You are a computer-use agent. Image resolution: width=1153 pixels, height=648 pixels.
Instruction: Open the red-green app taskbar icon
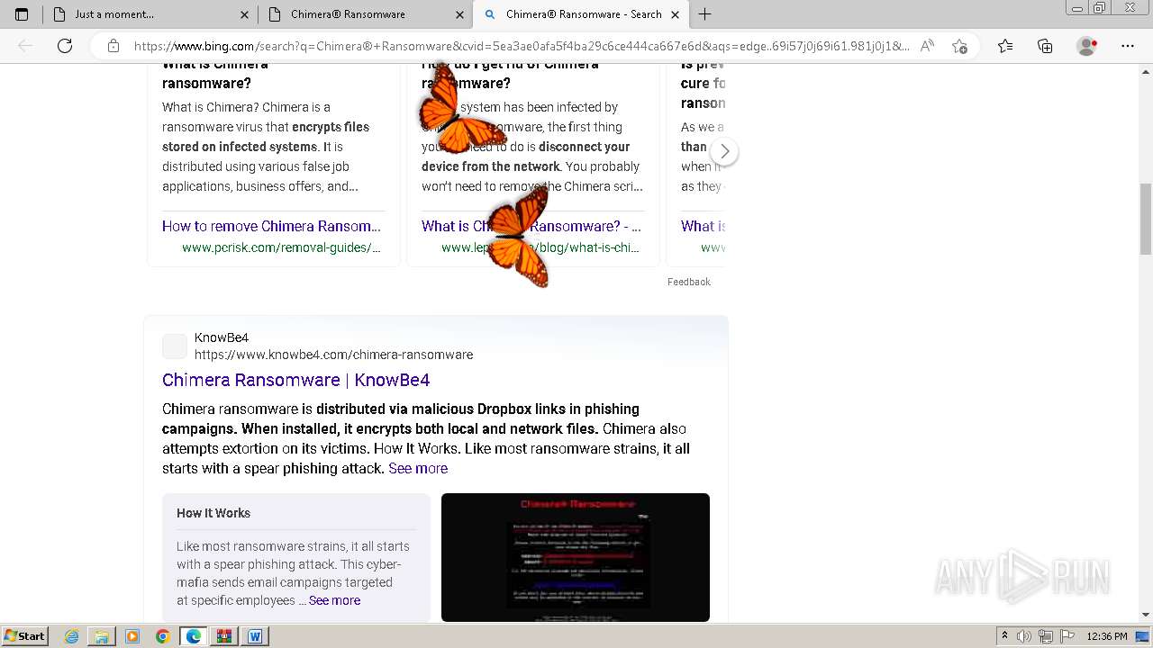pos(224,636)
